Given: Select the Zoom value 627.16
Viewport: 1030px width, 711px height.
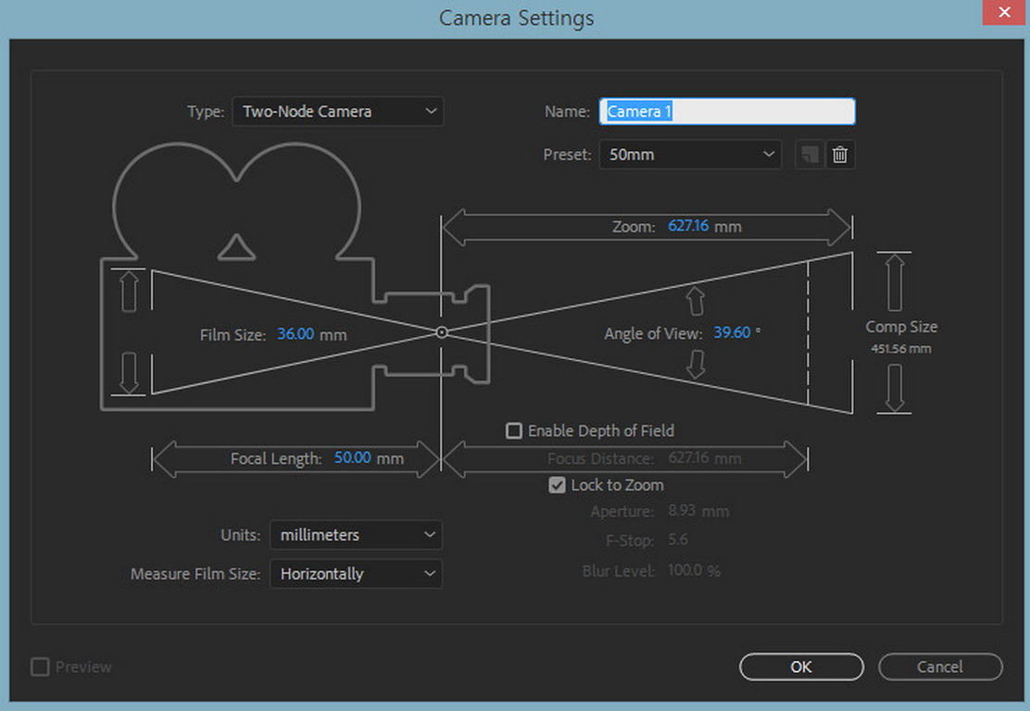Looking at the screenshot, I should [x=688, y=226].
